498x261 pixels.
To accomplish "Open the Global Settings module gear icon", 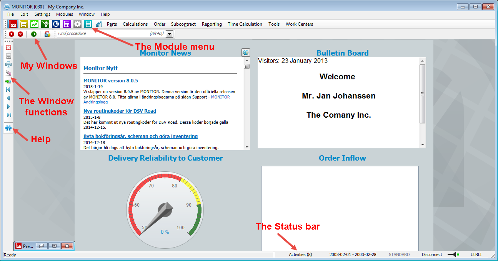I will tap(77, 24).
